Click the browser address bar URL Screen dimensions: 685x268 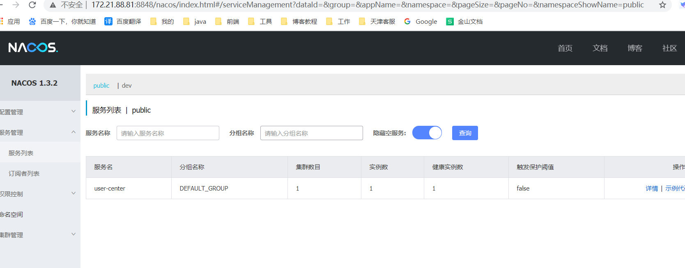click(x=368, y=5)
